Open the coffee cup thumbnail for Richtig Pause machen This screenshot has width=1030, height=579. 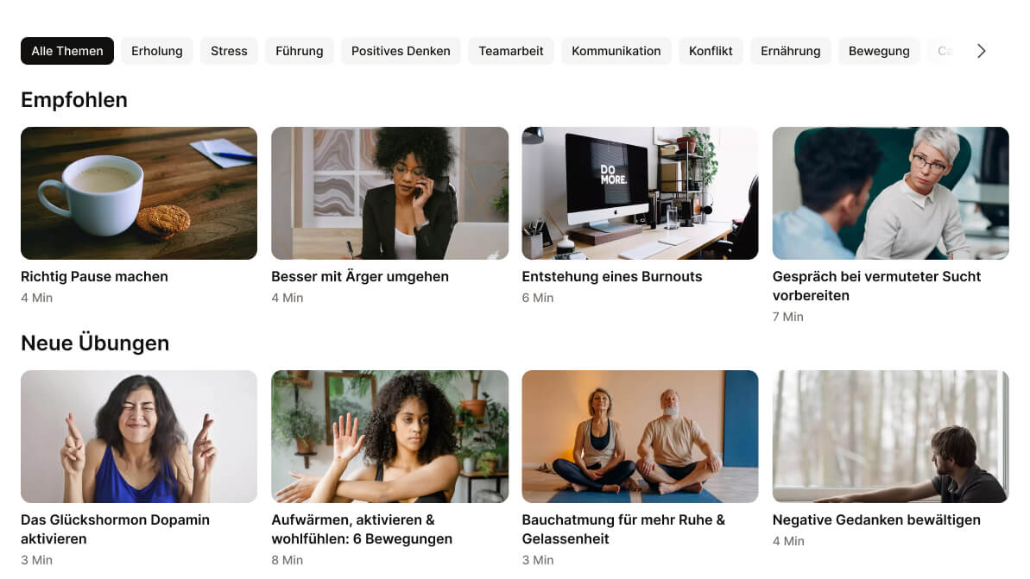coord(139,193)
